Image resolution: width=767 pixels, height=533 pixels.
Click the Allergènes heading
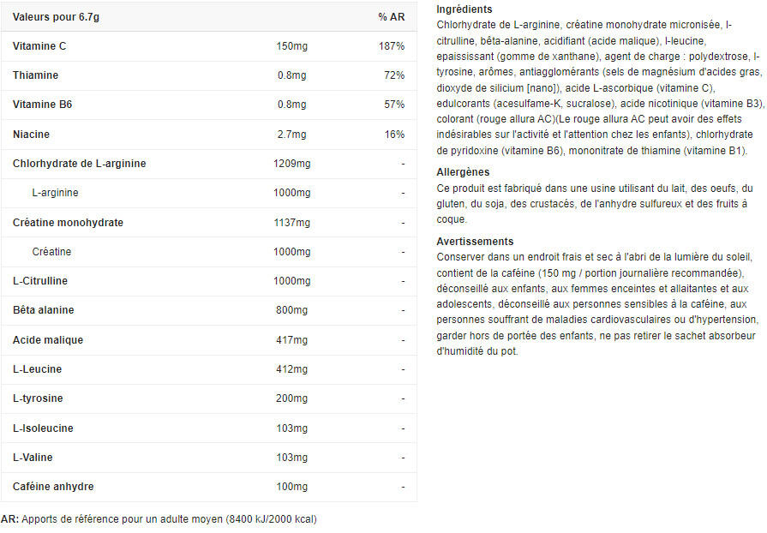click(x=463, y=172)
